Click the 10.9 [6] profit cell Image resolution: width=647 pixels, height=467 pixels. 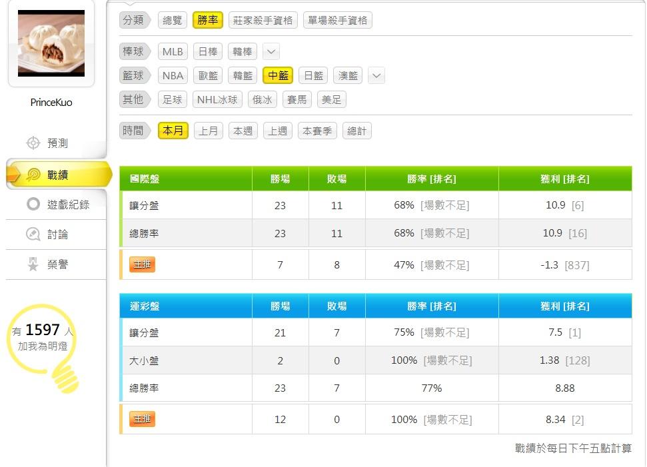tap(565, 205)
